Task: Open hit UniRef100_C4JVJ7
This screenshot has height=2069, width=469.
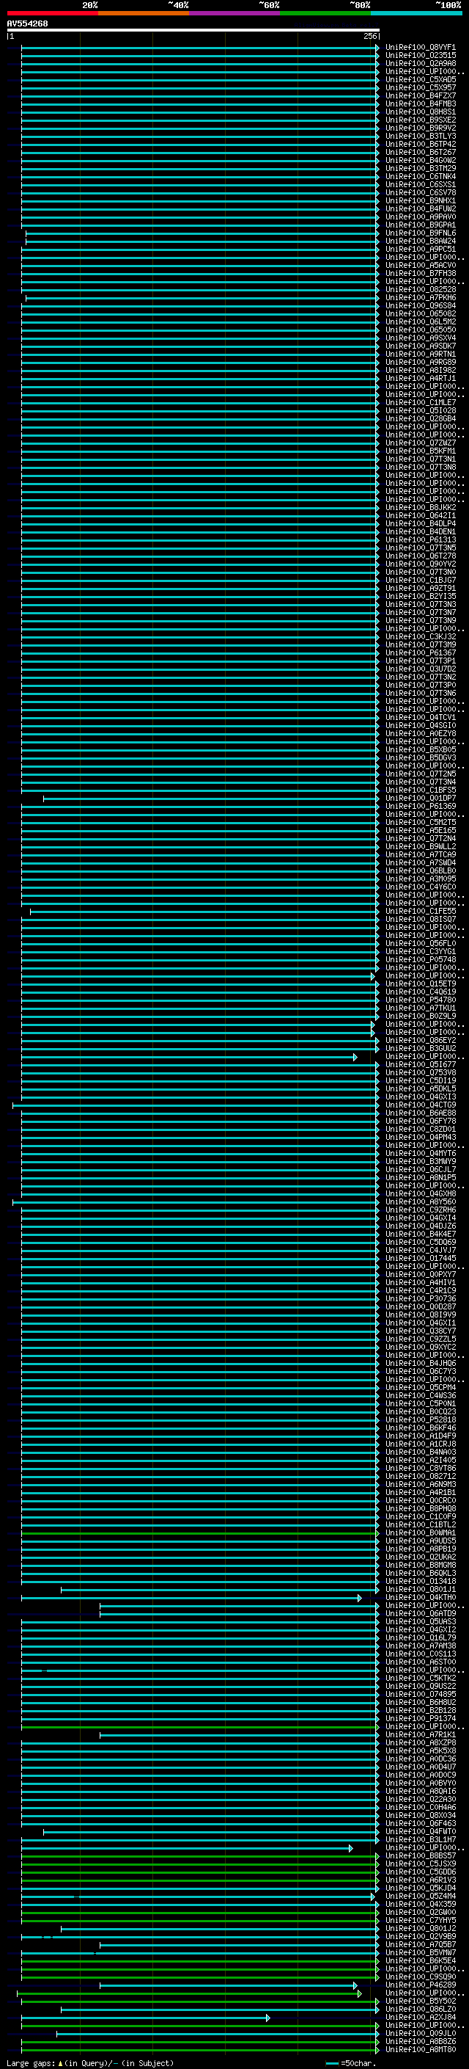Action: pyautogui.click(x=420, y=1250)
